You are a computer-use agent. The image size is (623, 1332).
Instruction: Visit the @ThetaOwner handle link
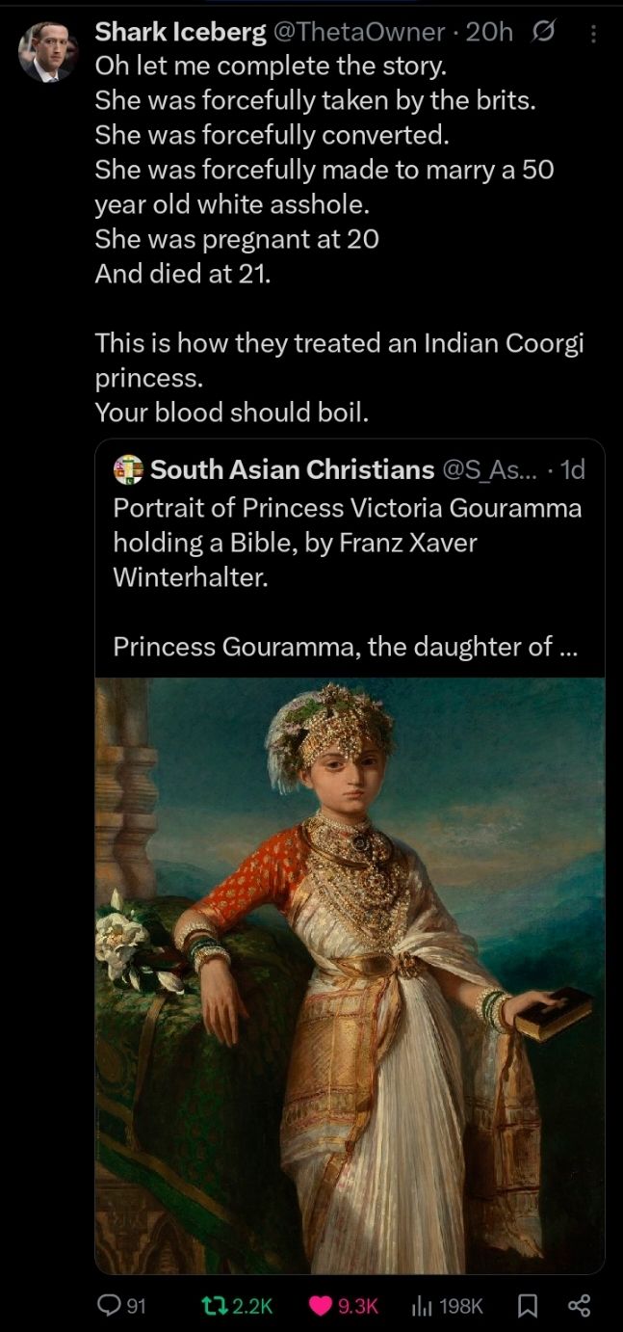pyautogui.click(x=360, y=32)
